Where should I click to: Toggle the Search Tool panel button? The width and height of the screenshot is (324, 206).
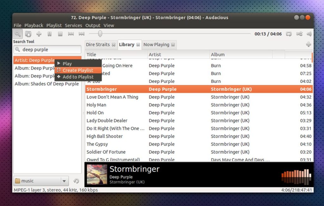pos(17,34)
